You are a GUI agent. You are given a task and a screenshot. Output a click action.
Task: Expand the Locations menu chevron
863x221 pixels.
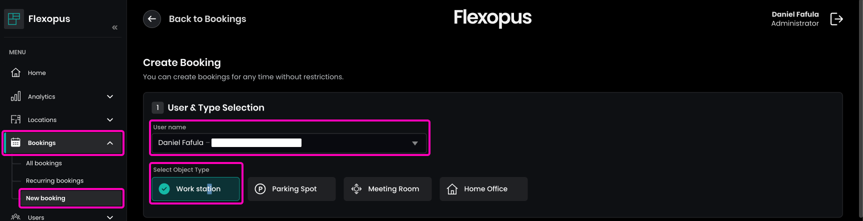110,120
